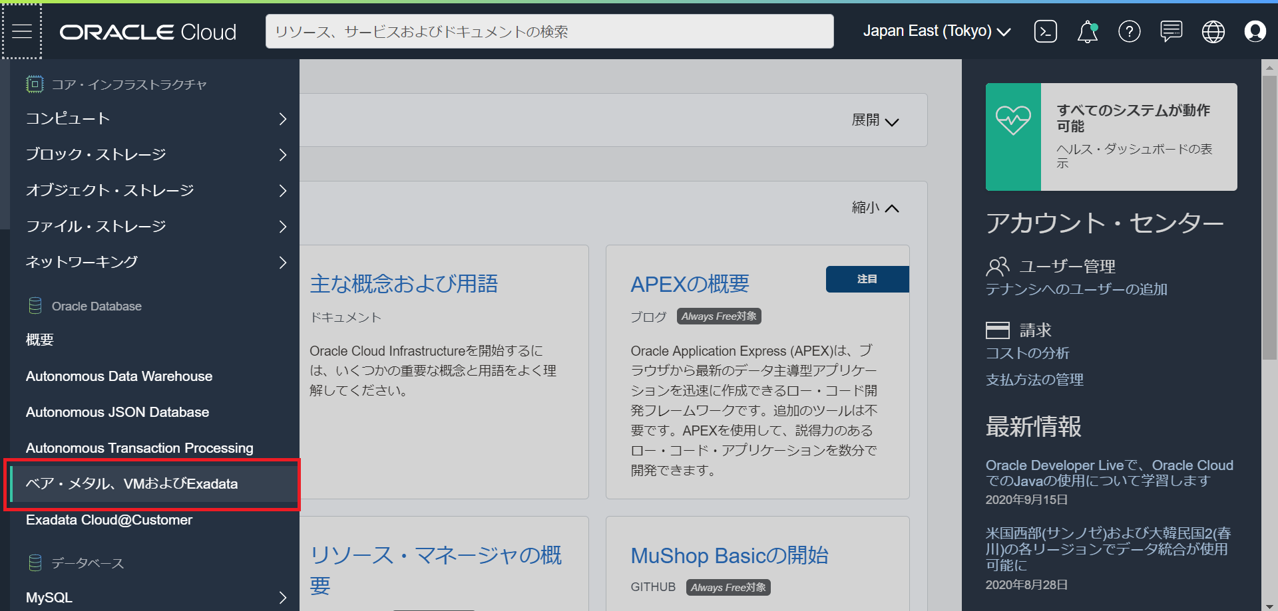The height and width of the screenshot is (611, 1278).
Task: Open the help question mark icon
Action: (1129, 31)
